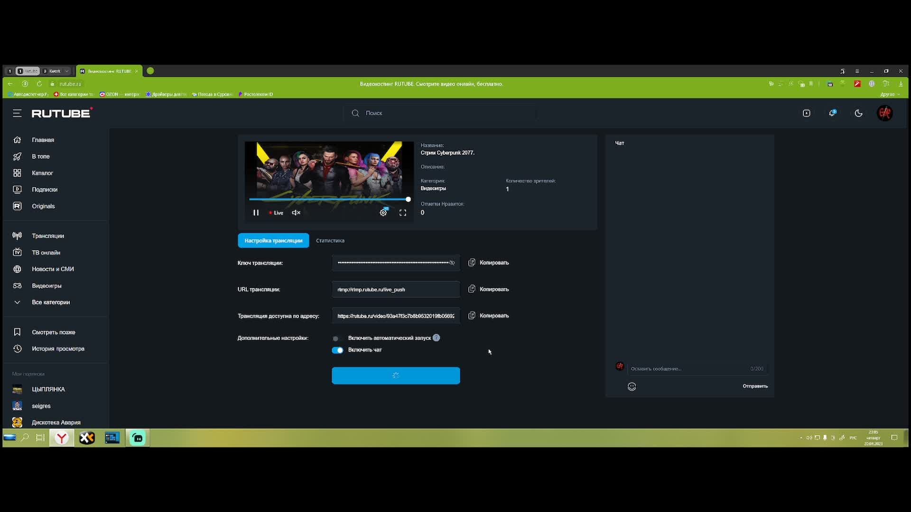This screenshot has width=911, height=512.
Task: Pause the live stream preview
Action: pos(256,213)
